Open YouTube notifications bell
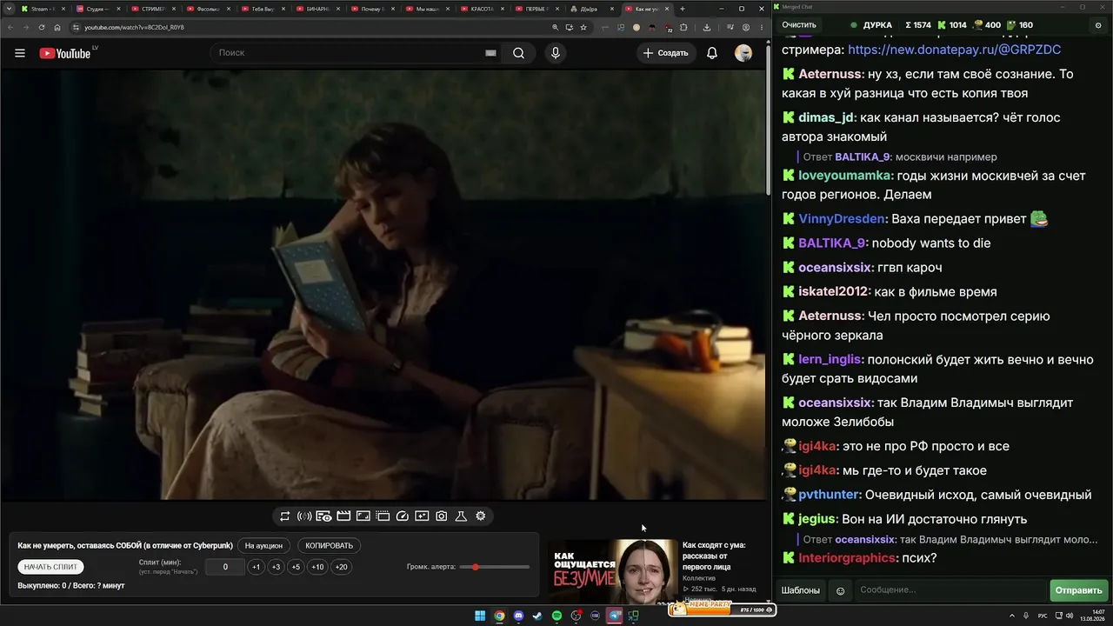Viewport: 1113px width, 626px height. coord(712,53)
